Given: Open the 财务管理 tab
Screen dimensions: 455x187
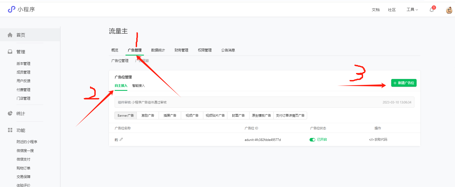Looking at the screenshot, I should coord(181,50).
